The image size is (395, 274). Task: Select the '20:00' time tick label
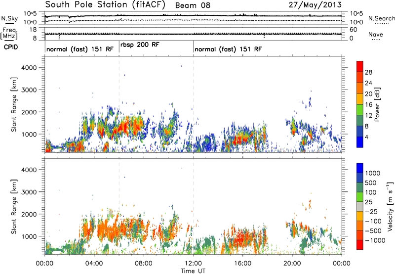click(292, 264)
